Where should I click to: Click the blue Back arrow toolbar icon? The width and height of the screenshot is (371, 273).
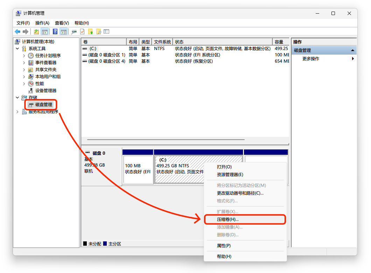17,32
